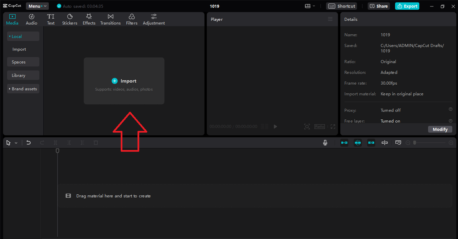
Task: Open the Text tab
Action: [51, 19]
